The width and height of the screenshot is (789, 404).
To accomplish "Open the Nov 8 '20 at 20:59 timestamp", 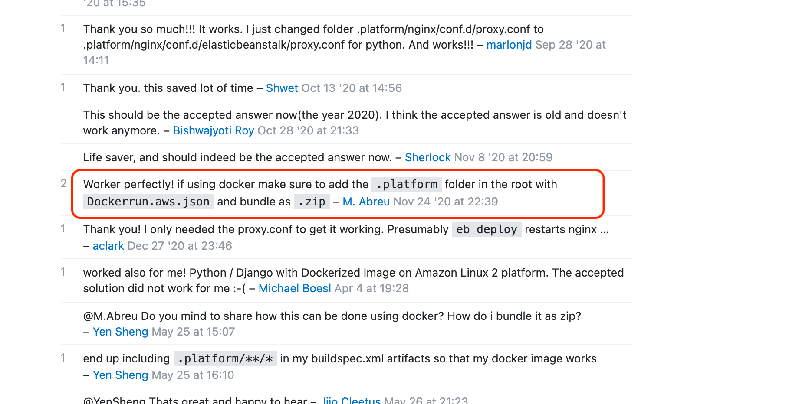I will click(x=503, y=157).
